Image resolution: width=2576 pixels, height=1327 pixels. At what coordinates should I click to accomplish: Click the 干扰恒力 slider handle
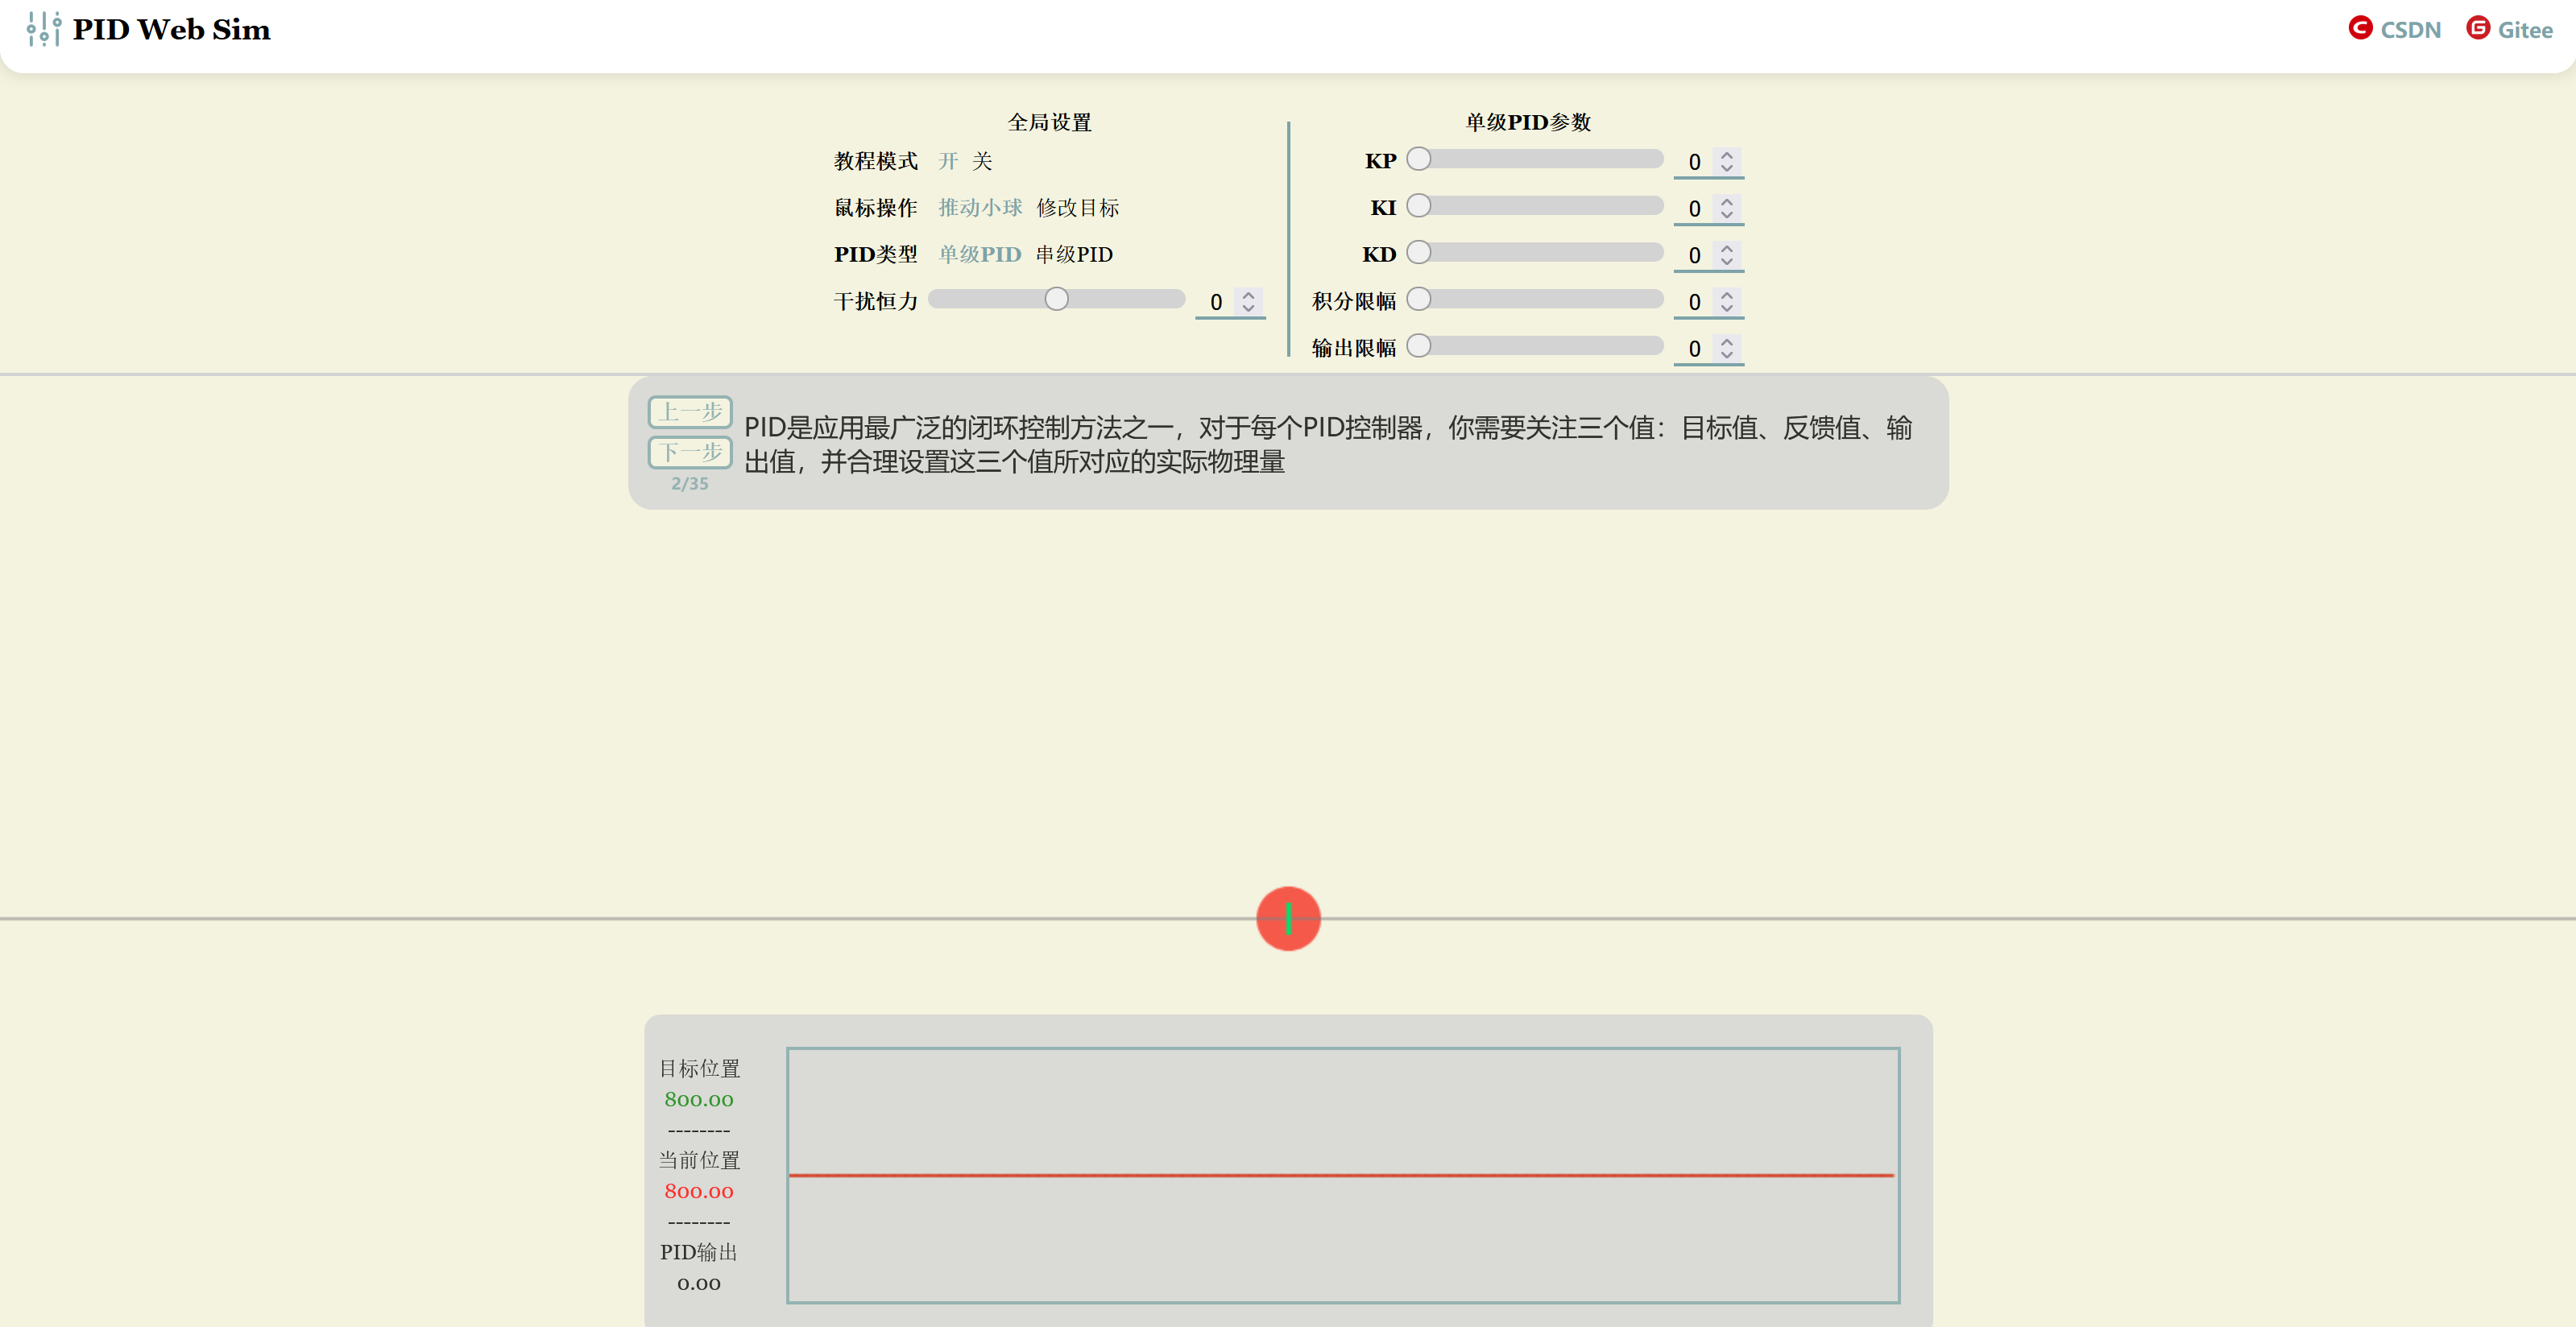click(1056, 299)
